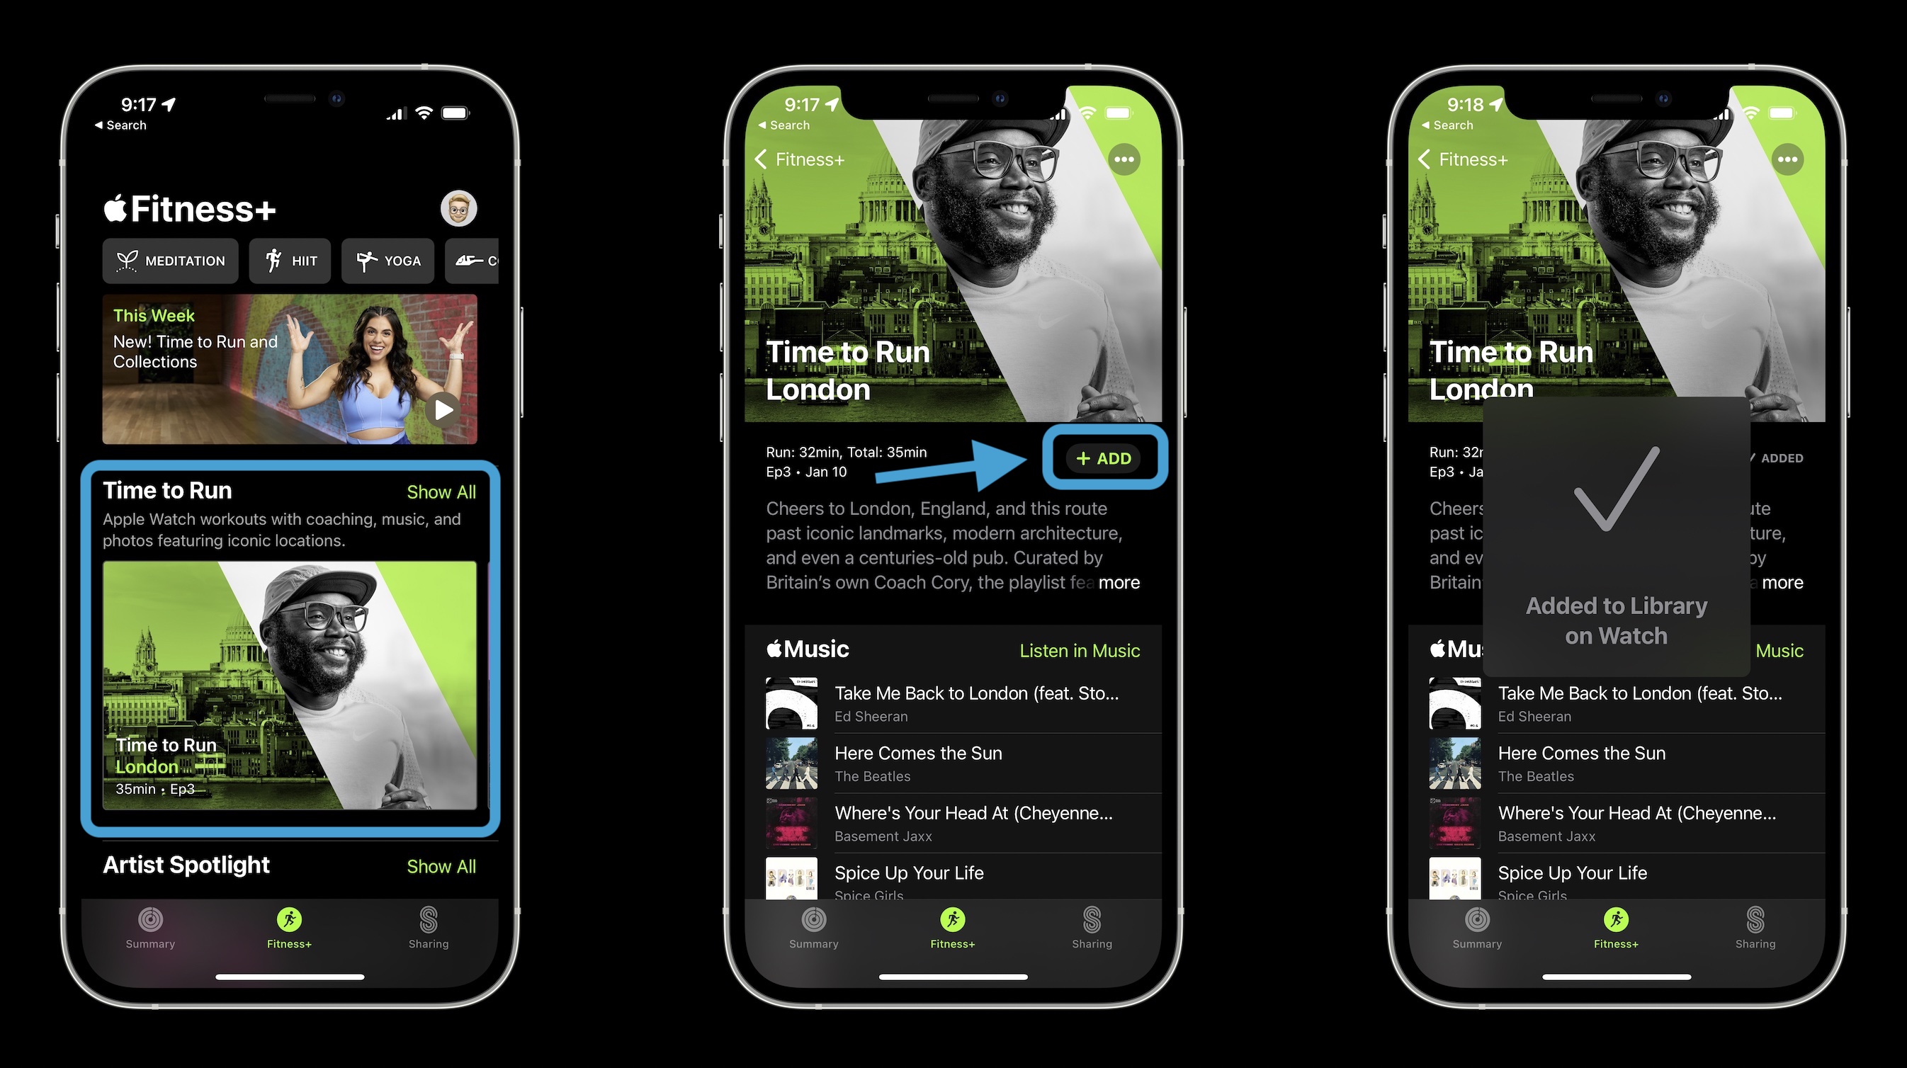The width and height of the screenshot is (1907, 1068).
Task: Tap the Meditation workout category icon
Action: 169,259
